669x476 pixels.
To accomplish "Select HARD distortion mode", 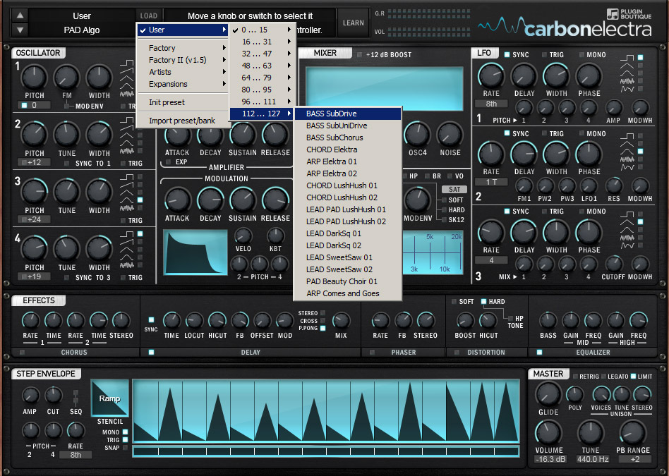I will (483, 302).
